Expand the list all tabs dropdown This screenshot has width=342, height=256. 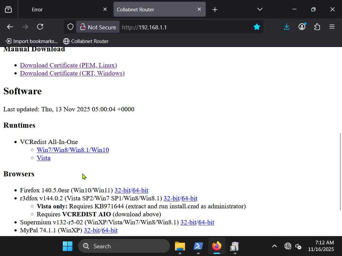click(x=260, y=9)
